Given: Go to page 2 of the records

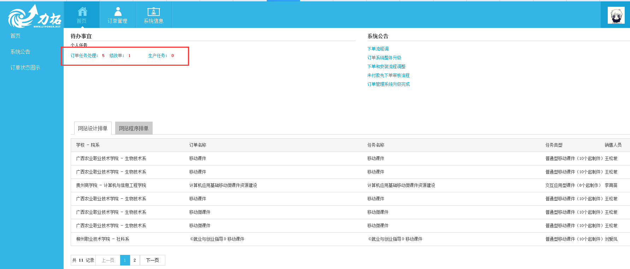Looking at the screenshot, I should [135, 260].
